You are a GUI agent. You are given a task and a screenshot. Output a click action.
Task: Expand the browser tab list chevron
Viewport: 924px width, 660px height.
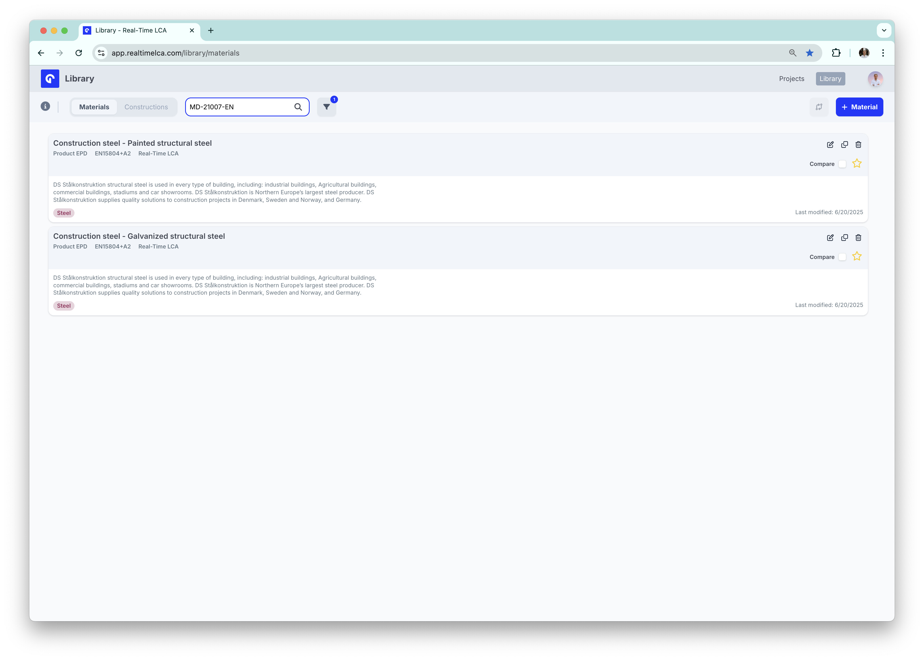884,30
